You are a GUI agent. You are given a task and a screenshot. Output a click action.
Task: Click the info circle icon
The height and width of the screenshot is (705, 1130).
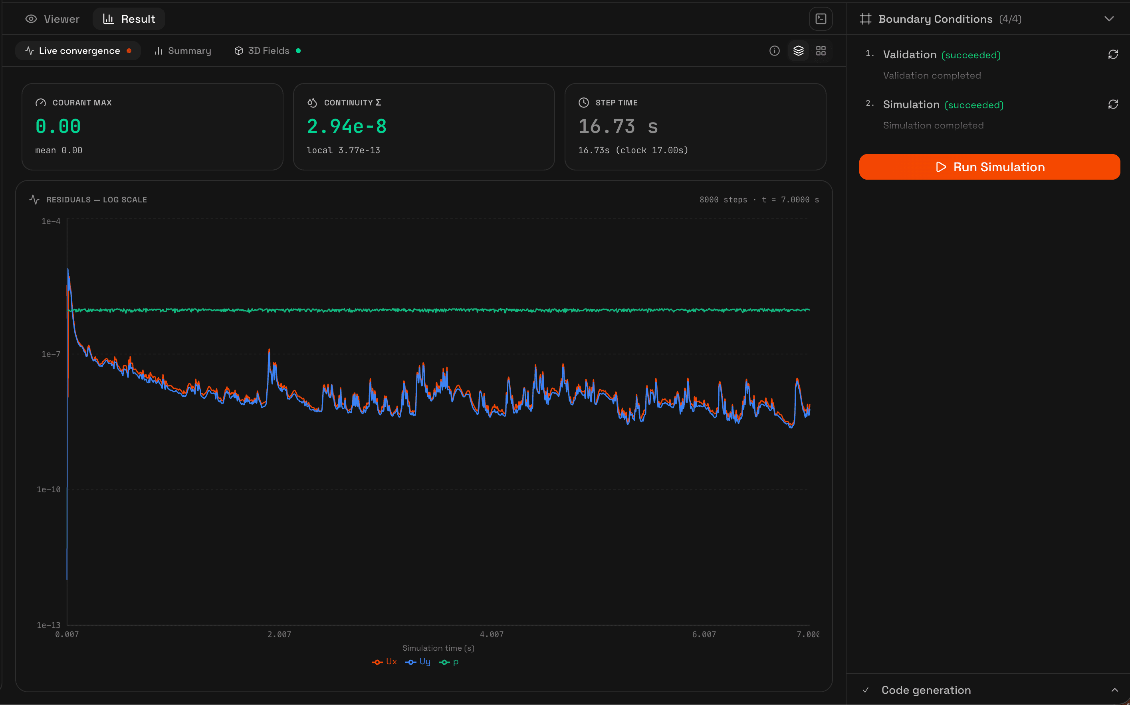tap(774, 51)
